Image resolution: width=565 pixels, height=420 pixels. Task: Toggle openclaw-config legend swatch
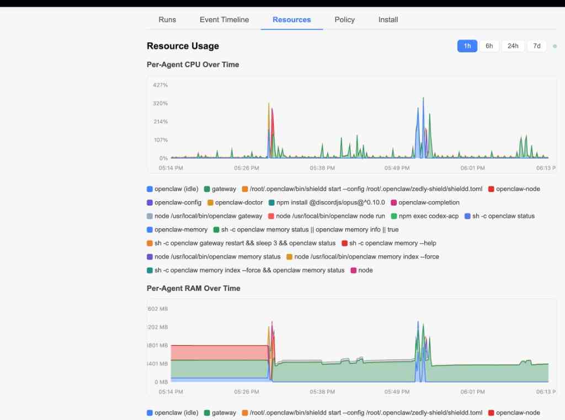150,203
